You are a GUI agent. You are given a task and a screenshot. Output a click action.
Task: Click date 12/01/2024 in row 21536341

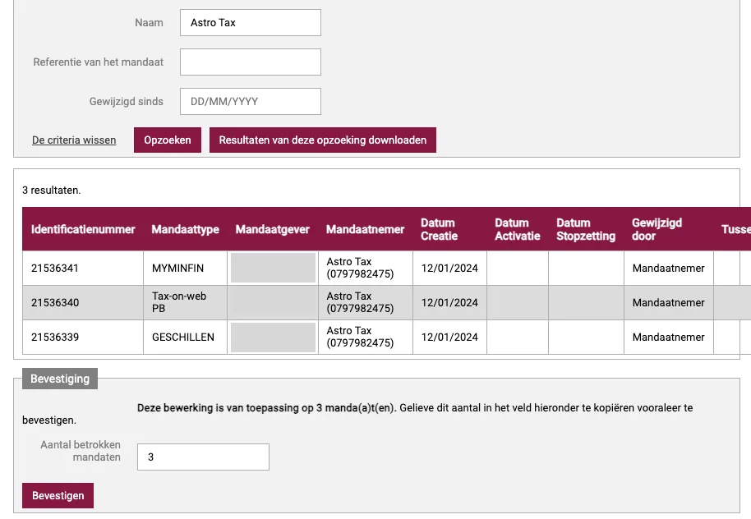click(x=449, y=268)
